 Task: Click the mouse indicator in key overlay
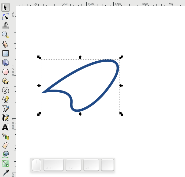click(36, 165)
